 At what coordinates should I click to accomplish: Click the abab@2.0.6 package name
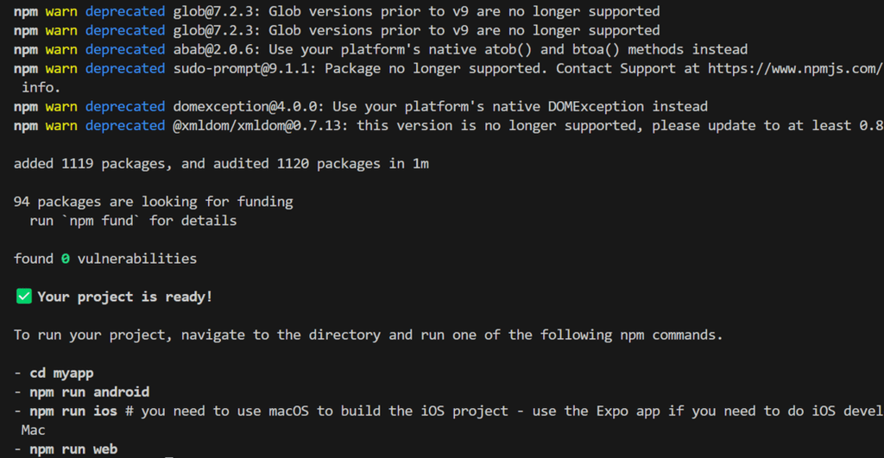point(218,49)
